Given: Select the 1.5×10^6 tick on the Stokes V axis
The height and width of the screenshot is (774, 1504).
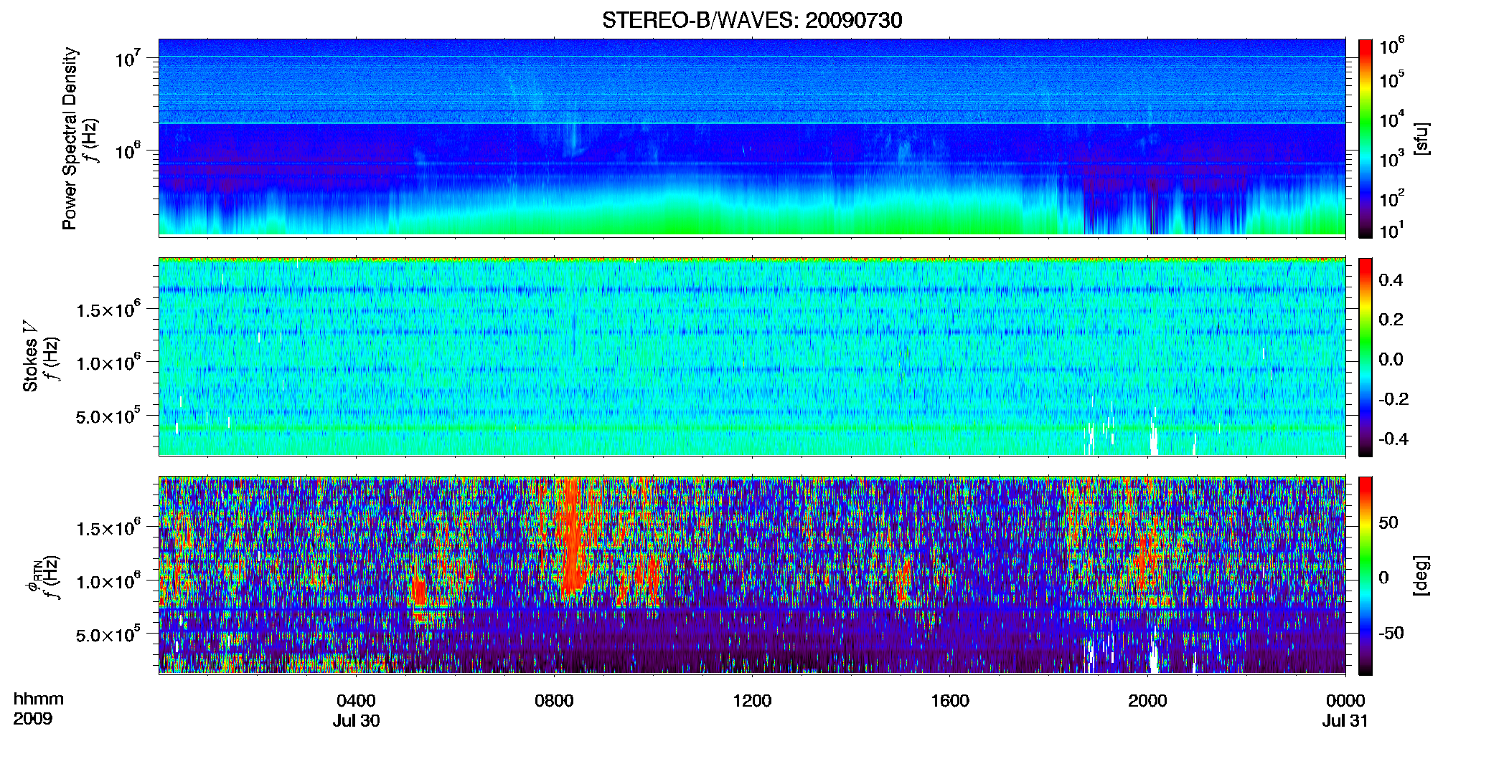Looking at the screenshot, I should [x=108, y=310].
